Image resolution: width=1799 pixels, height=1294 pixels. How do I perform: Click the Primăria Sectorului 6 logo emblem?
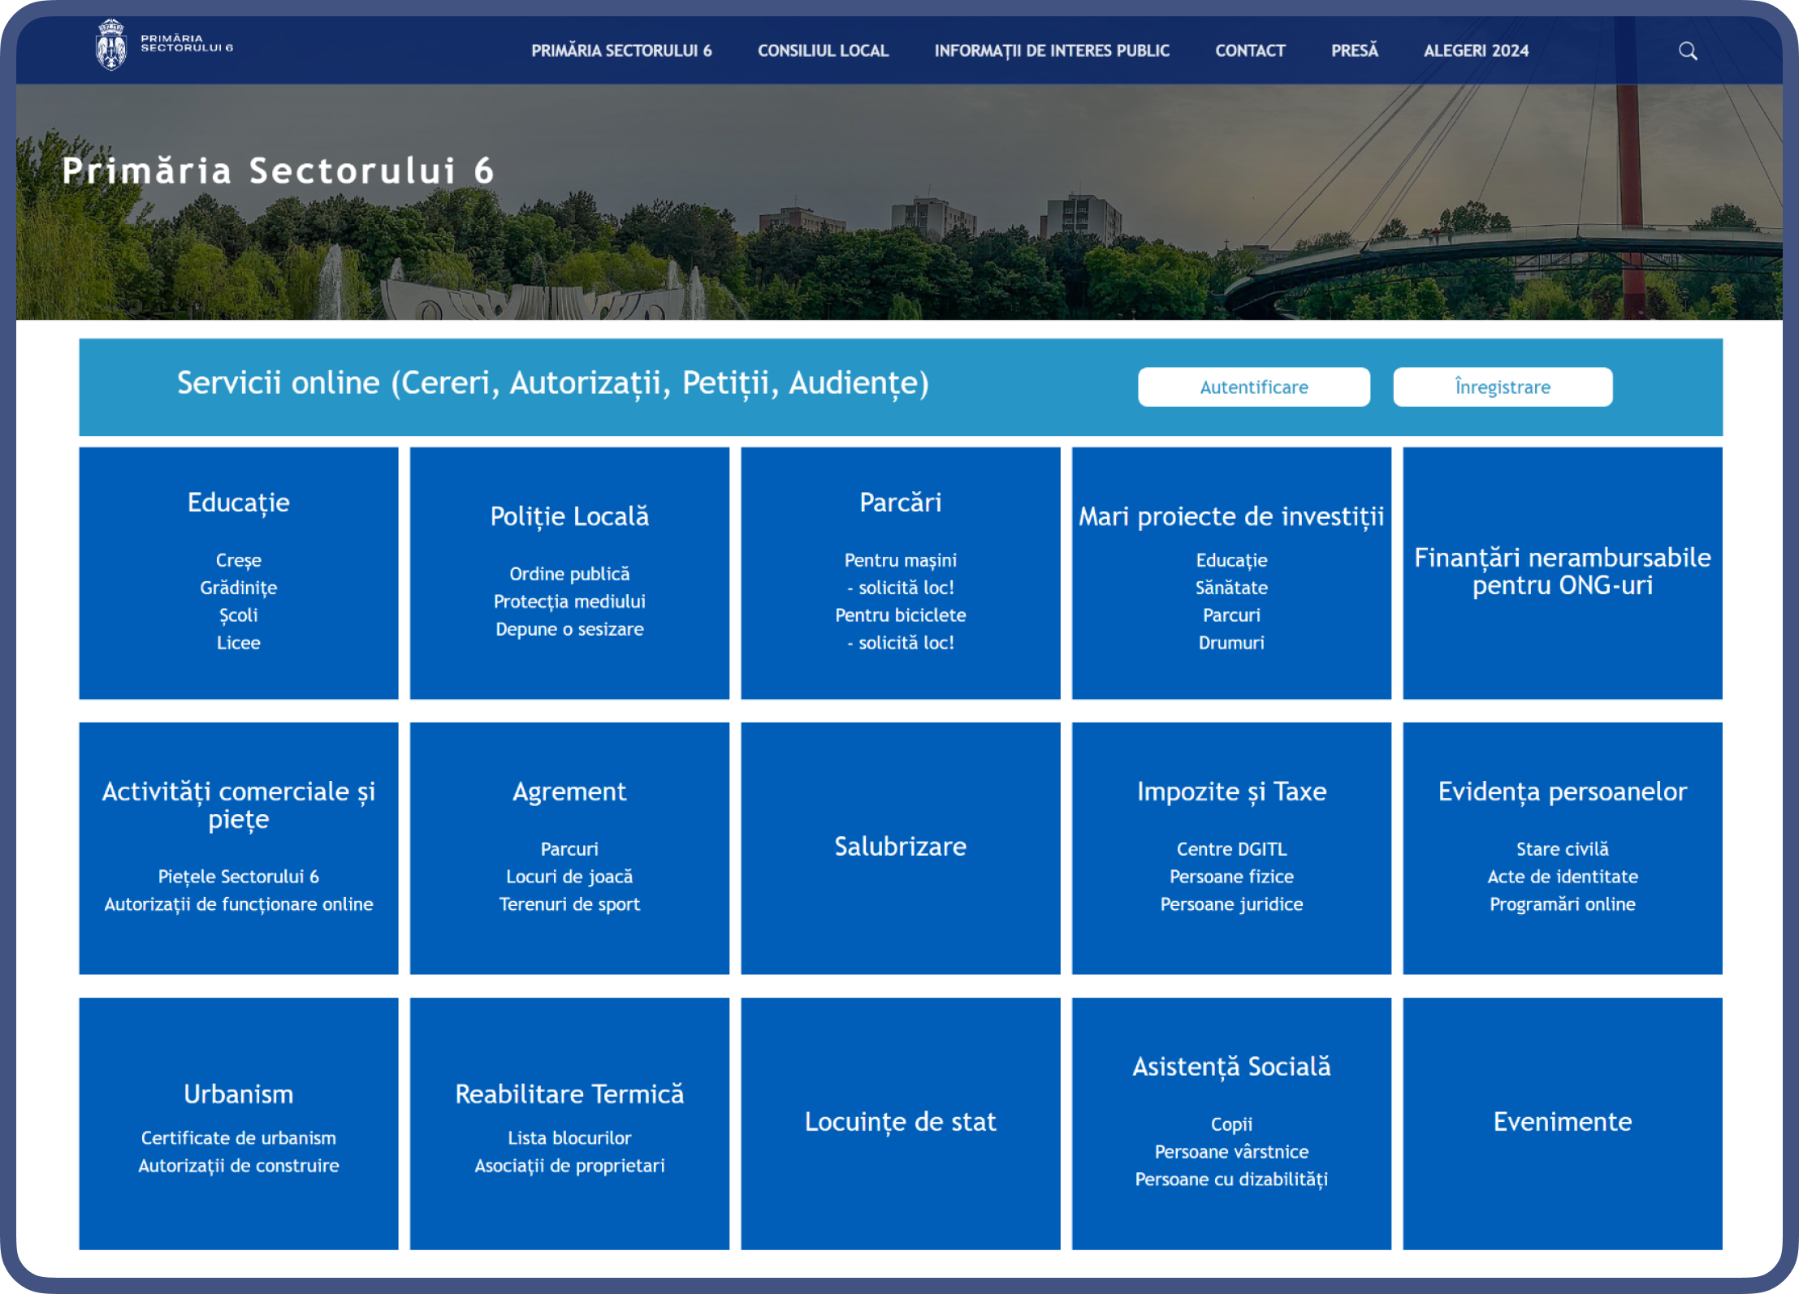110,45
